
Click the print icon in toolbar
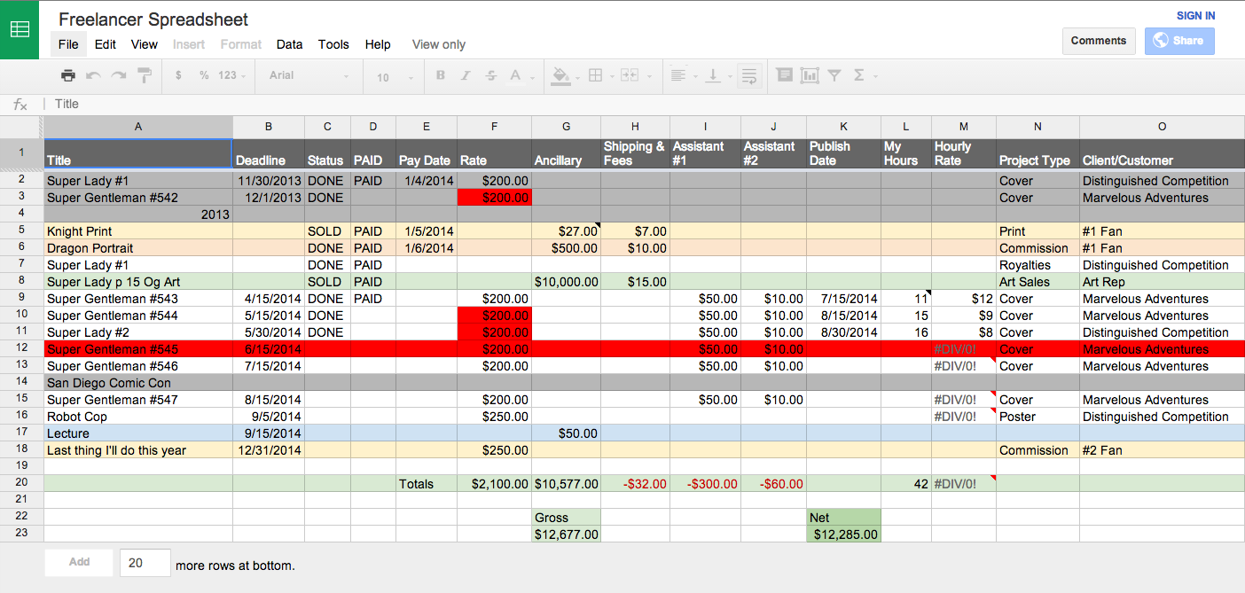tap(68, 76)
